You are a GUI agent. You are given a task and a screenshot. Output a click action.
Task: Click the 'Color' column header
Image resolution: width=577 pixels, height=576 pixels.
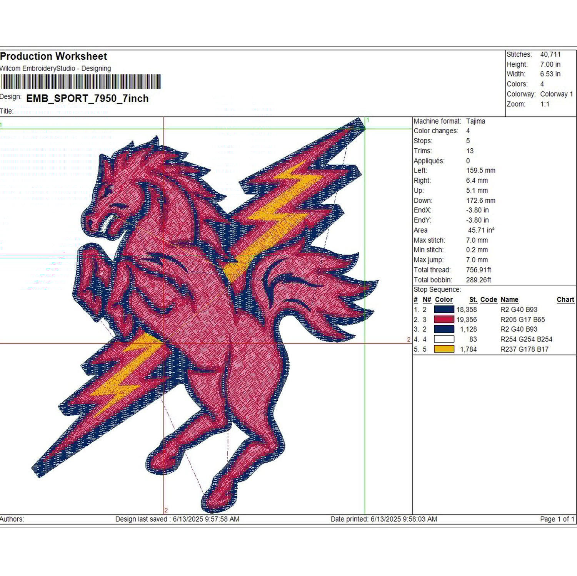[444, 299]
